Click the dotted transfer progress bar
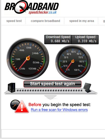 [49, 90]
